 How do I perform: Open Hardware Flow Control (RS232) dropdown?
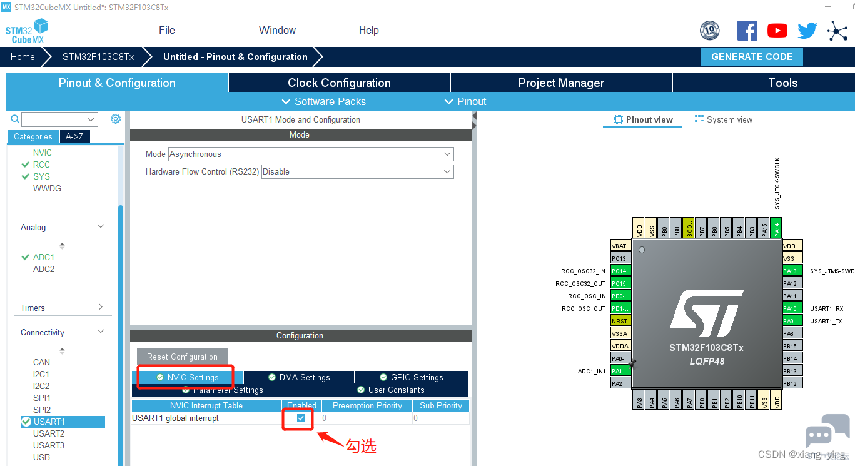[x=357, y=171]
